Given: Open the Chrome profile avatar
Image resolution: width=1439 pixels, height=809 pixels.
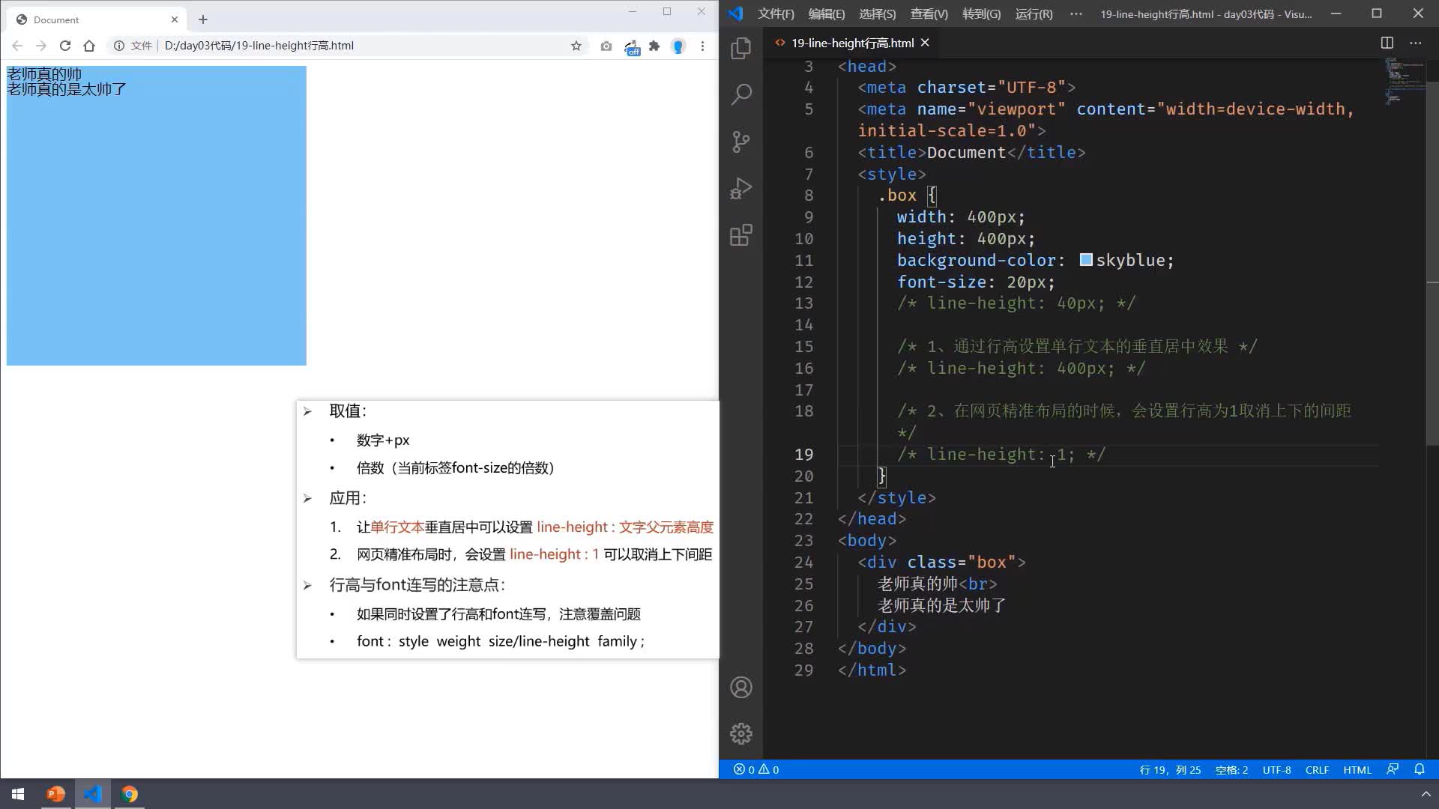Looking at the screenshot, I should [678, 46].
